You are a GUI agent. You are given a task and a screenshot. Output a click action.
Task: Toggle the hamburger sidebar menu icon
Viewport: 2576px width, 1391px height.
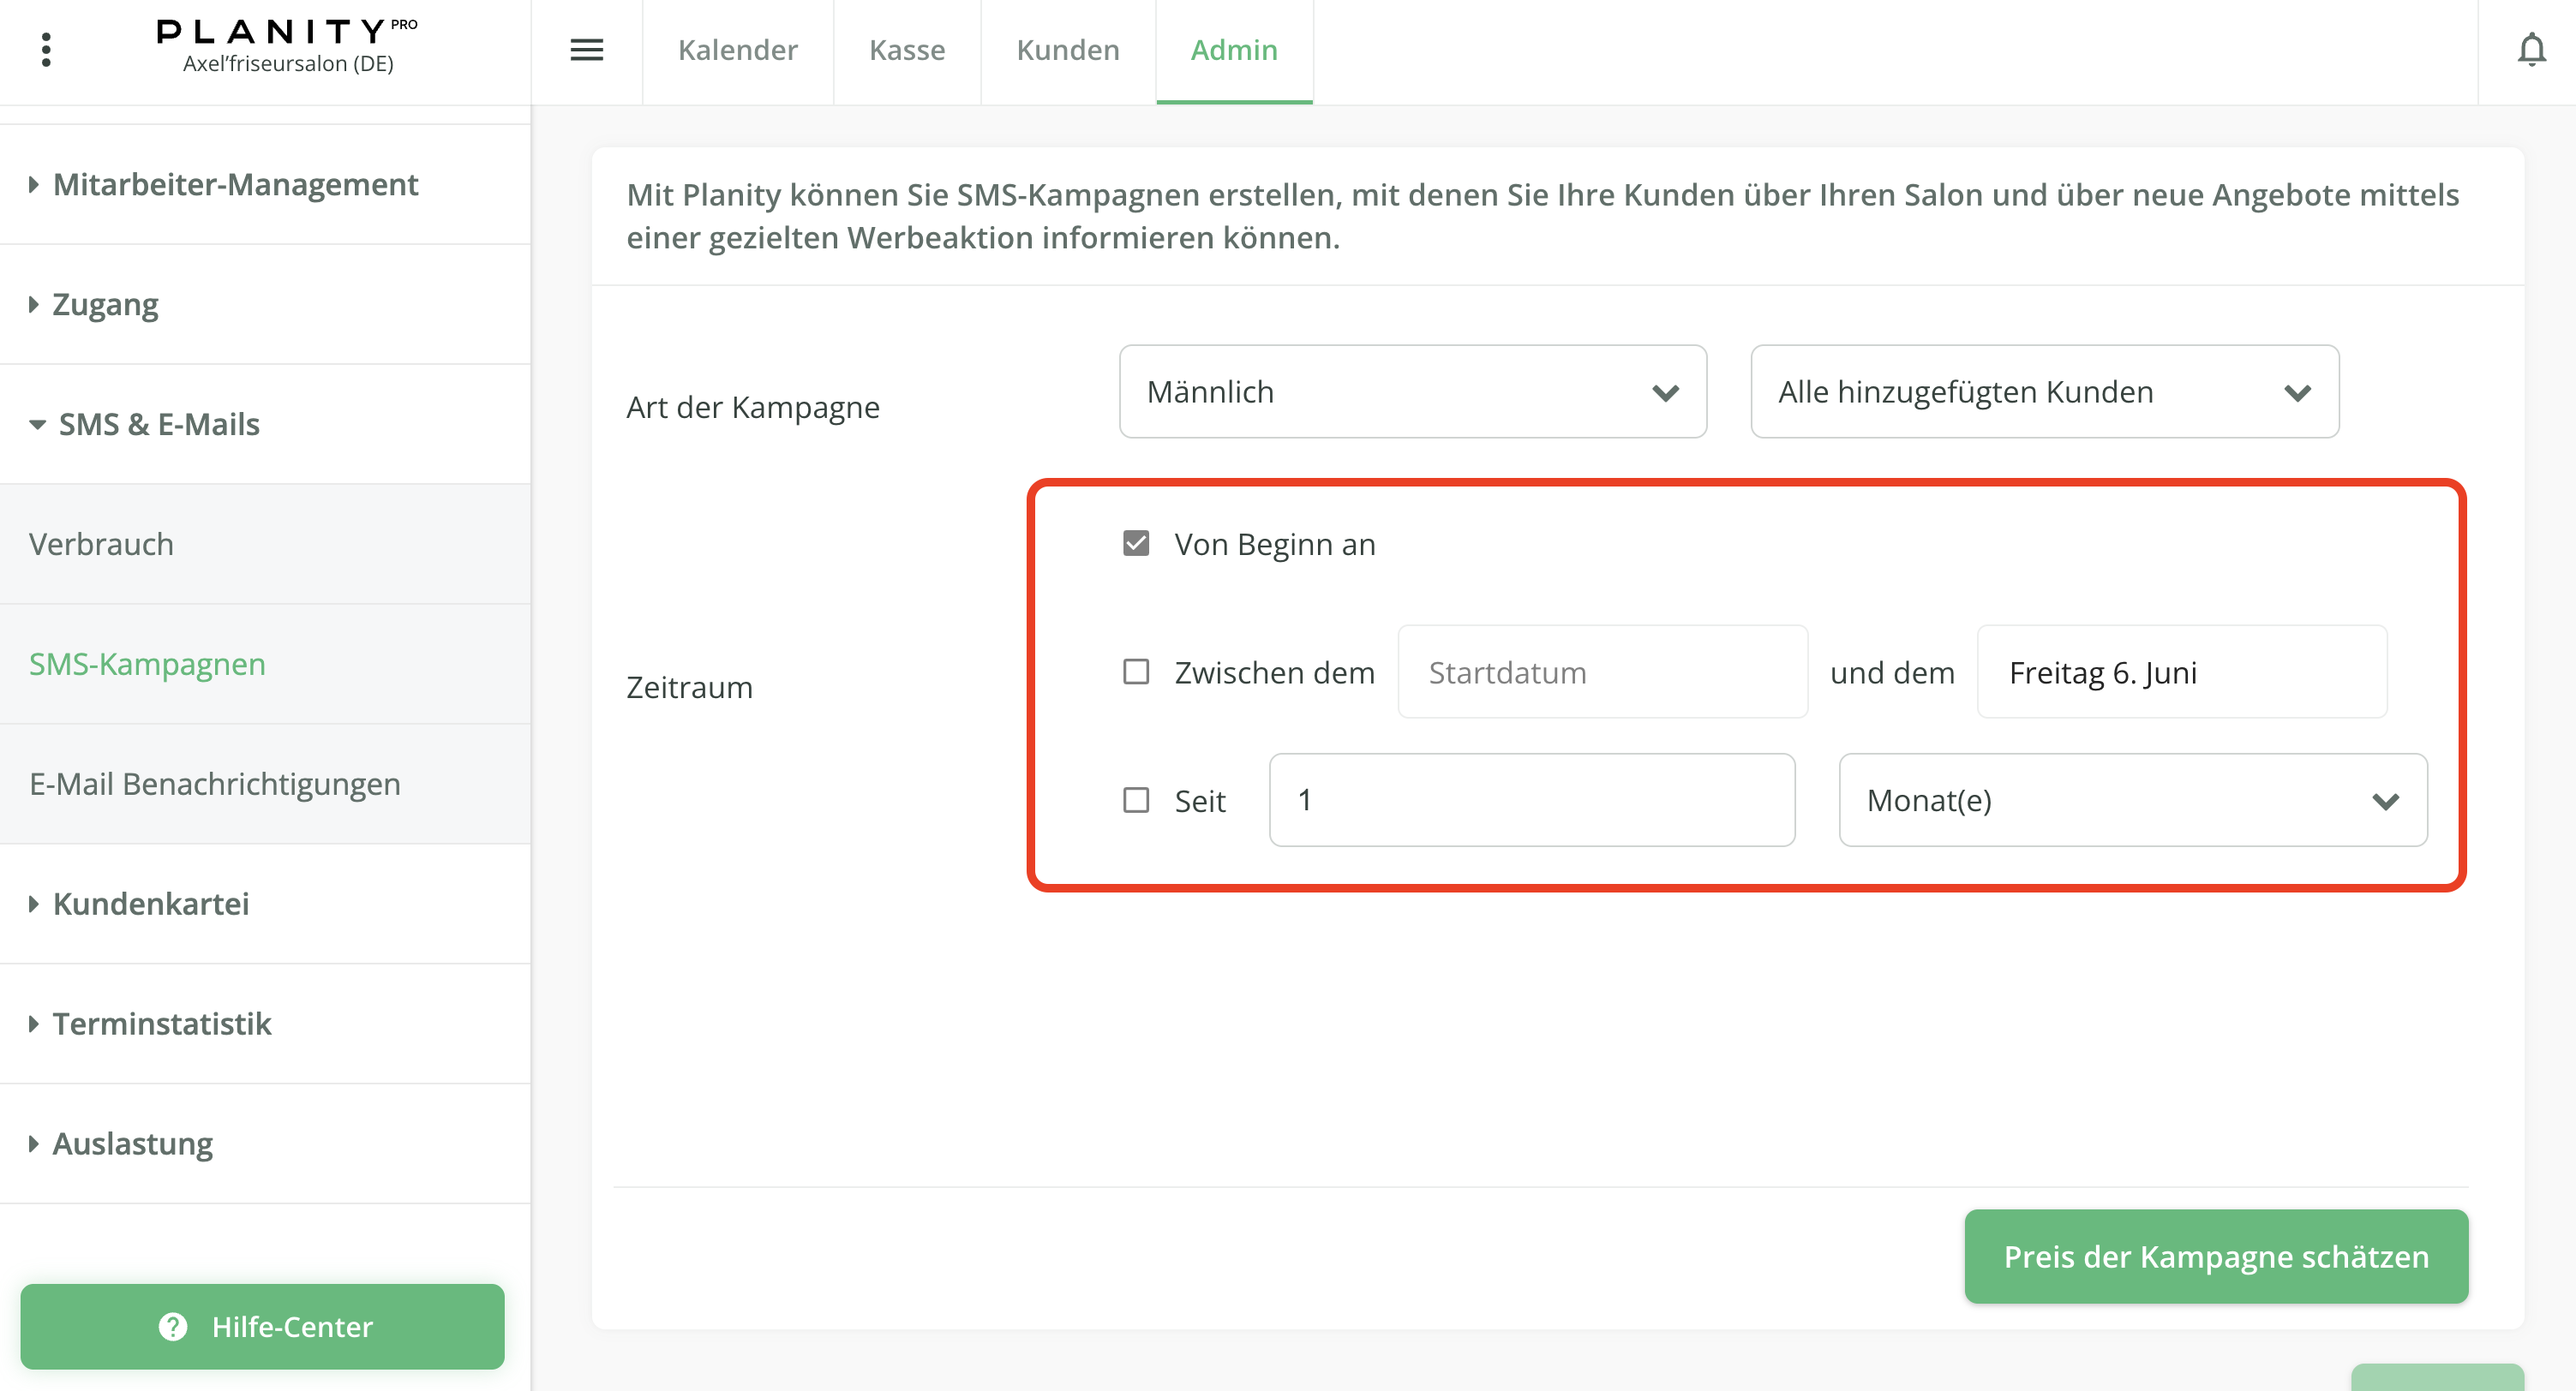pyautogui.click(x=586, y=49)
